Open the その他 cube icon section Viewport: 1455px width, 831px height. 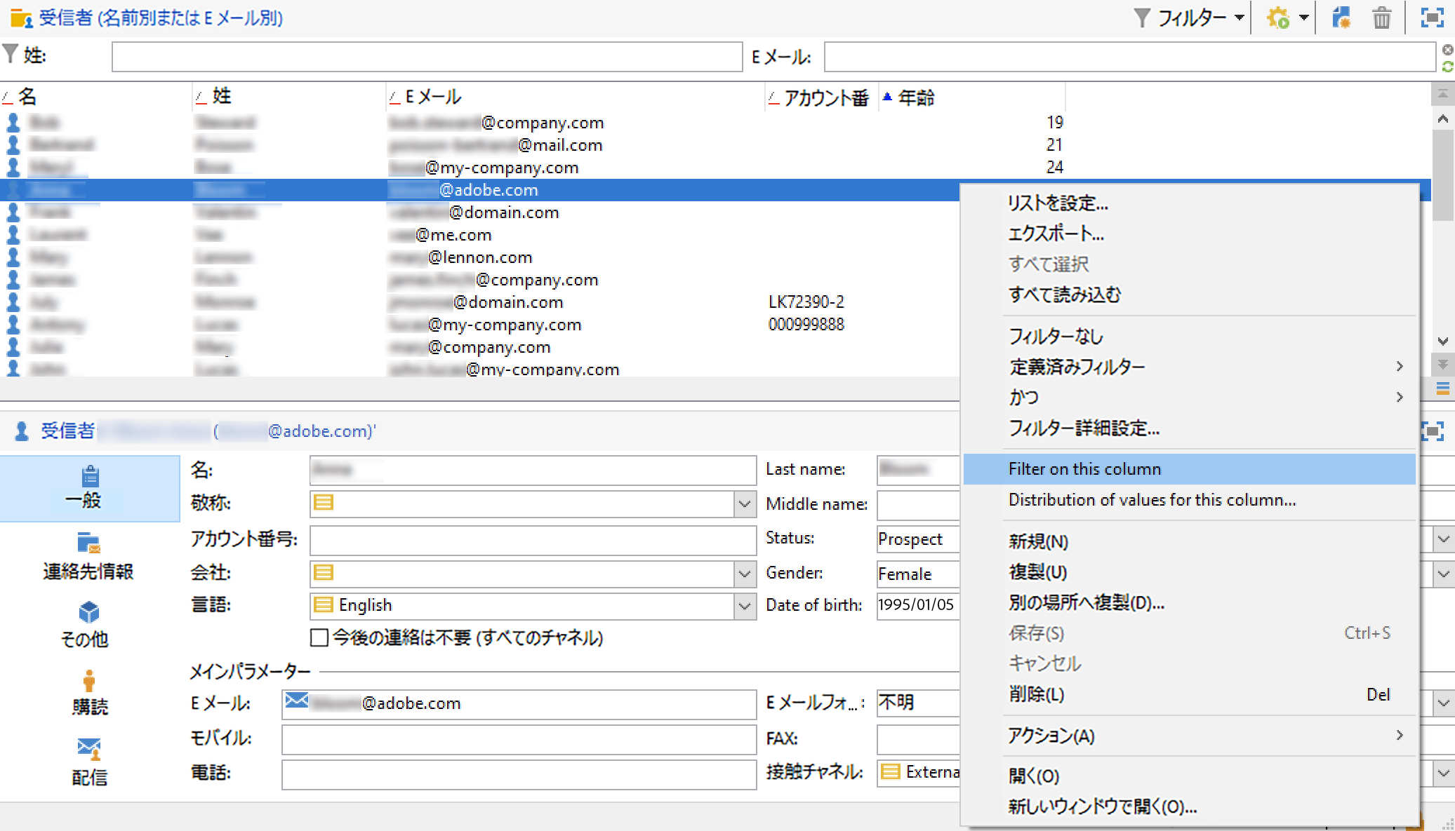click(x=88, y=612)
